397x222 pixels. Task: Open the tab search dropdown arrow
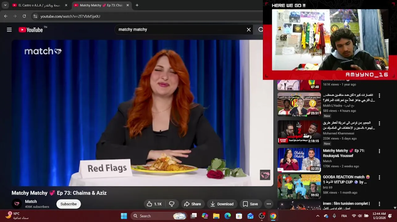[x=5, y=5]
